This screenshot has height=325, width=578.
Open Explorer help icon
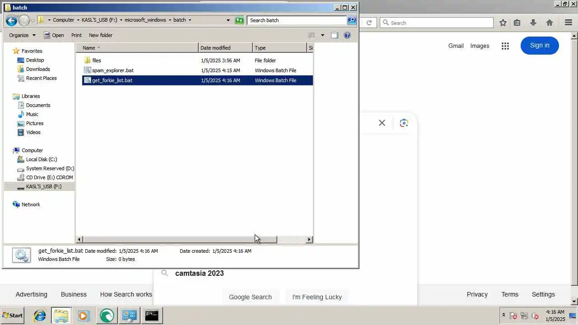tap(347, 35)
